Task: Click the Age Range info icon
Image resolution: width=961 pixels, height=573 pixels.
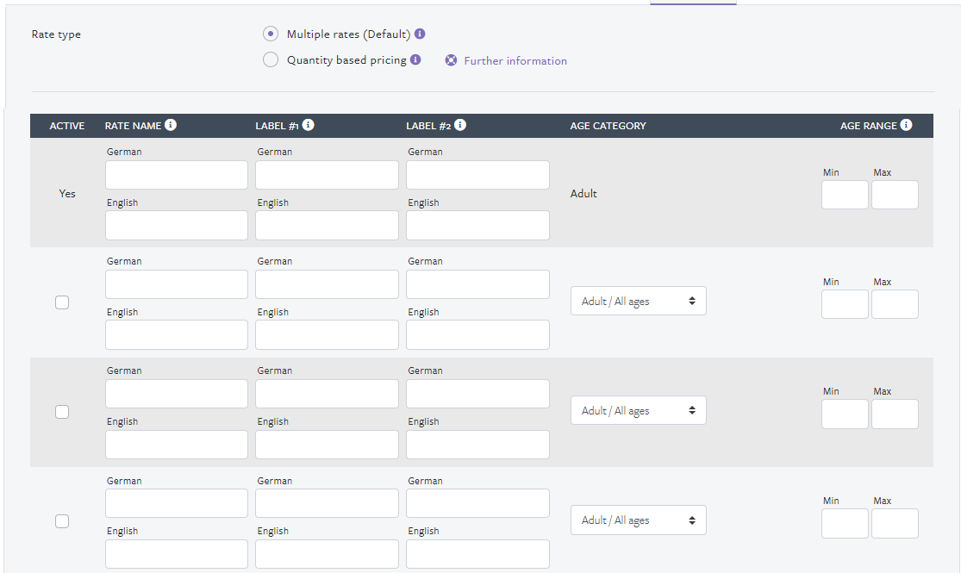Action: tap(906, 125)
